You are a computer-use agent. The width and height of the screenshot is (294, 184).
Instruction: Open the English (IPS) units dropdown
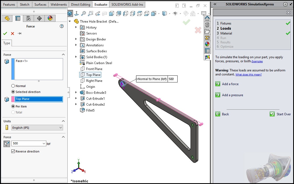tap(37, 128)
